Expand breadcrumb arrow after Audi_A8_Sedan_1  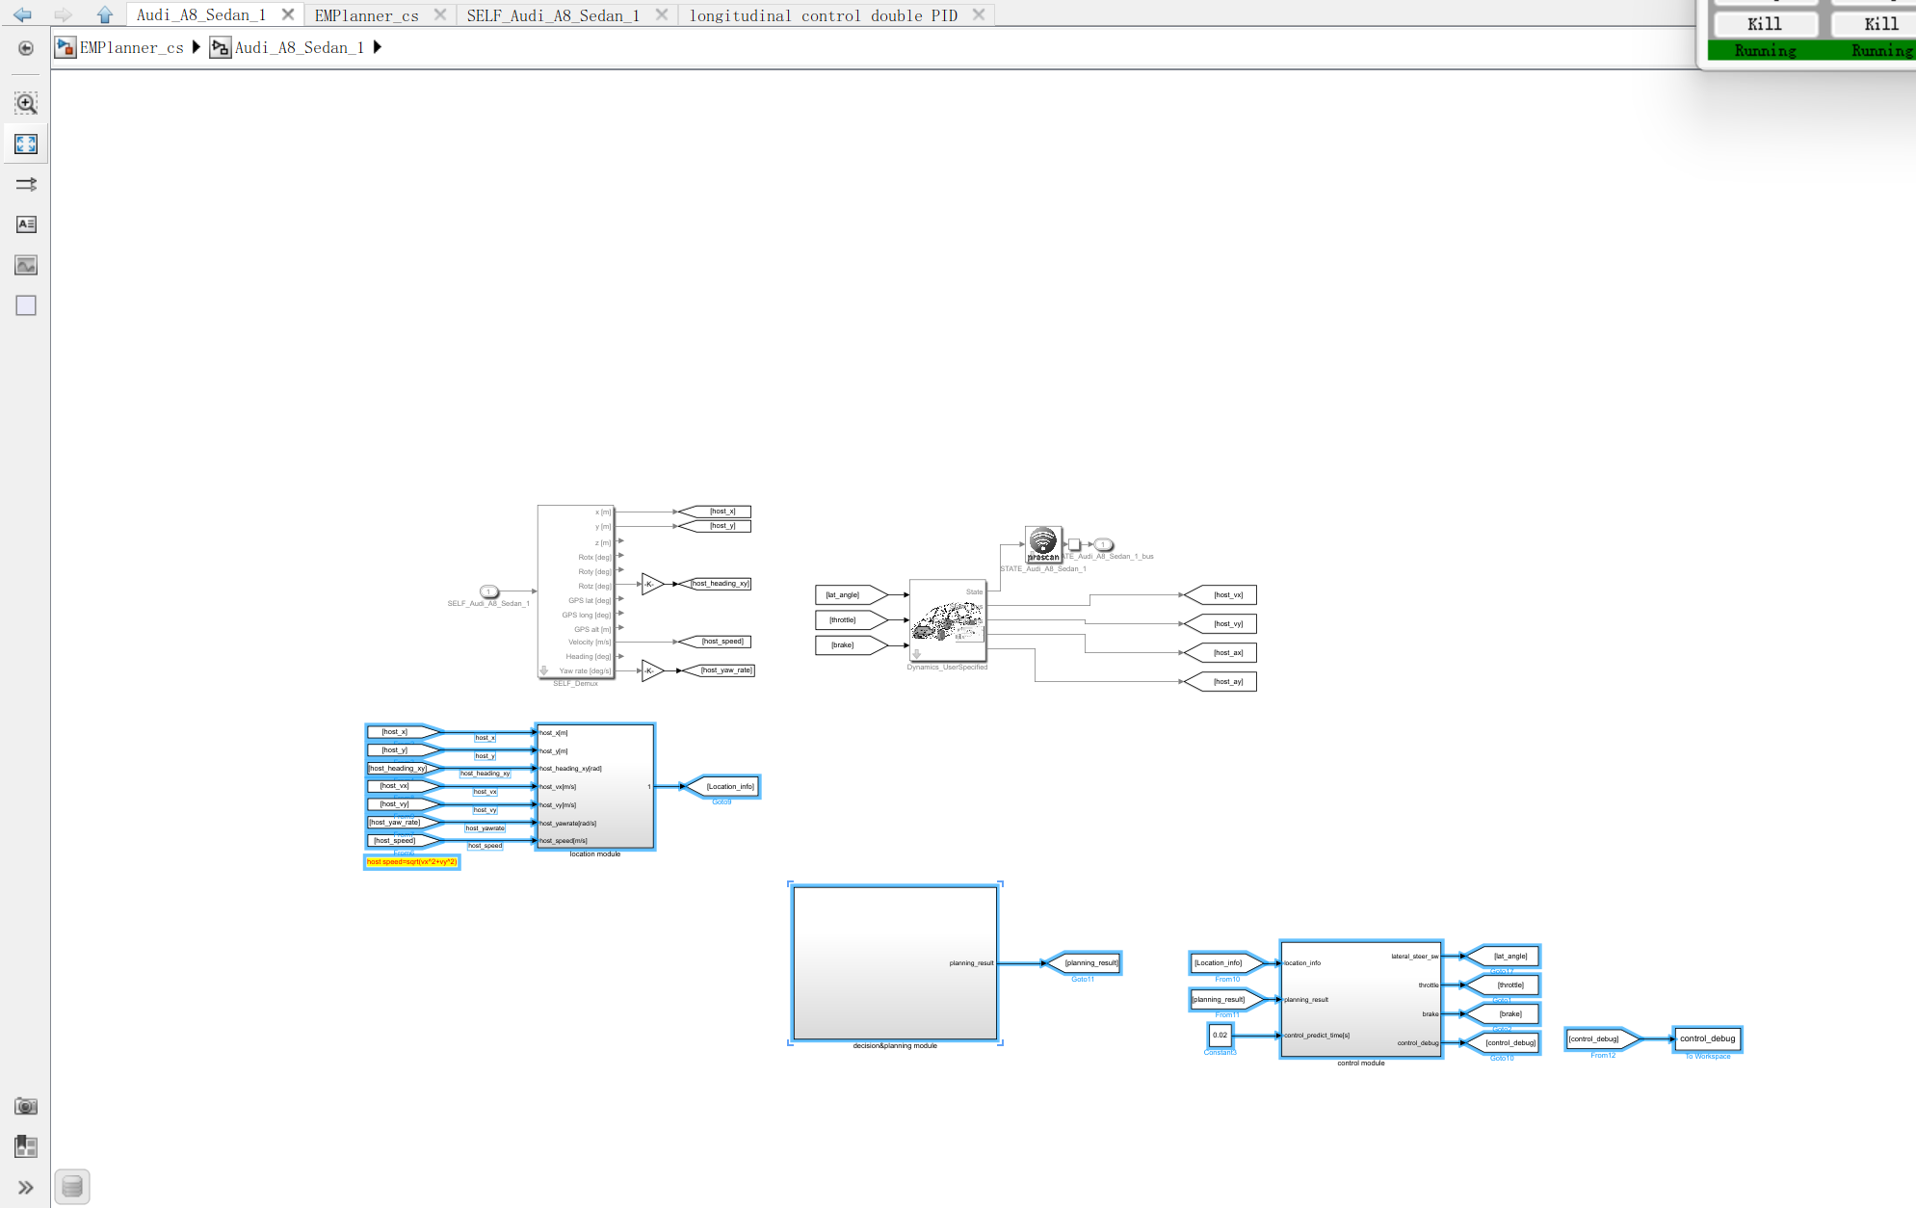pyautogui.click(x=377, y=47)
